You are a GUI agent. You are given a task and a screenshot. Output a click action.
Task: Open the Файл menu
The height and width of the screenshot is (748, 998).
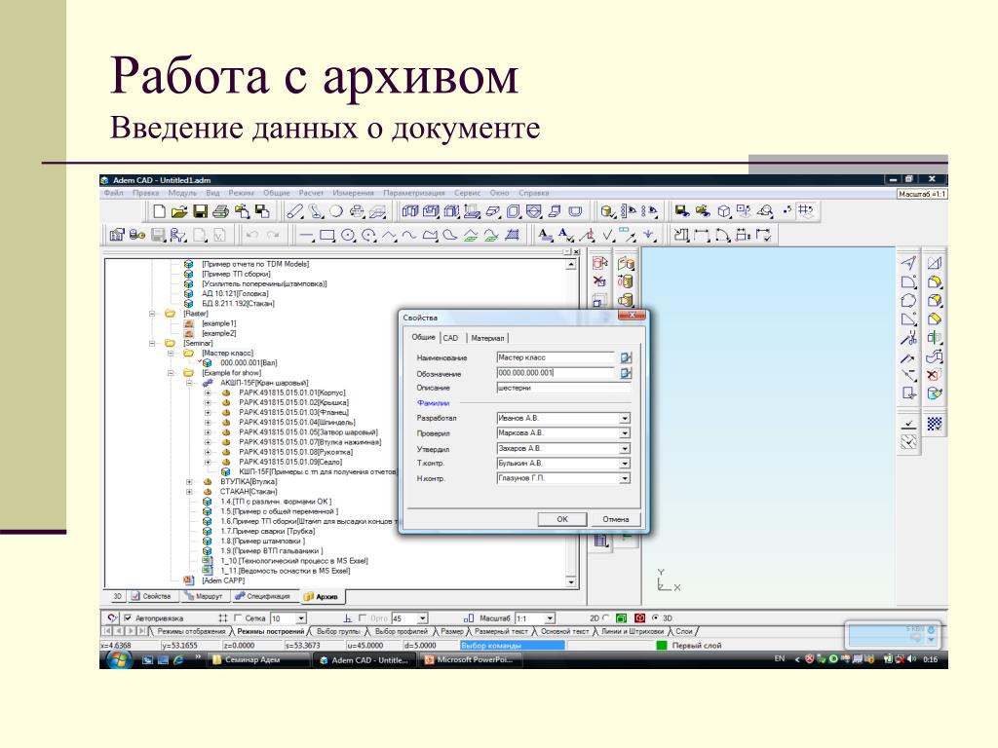point(113,193)
